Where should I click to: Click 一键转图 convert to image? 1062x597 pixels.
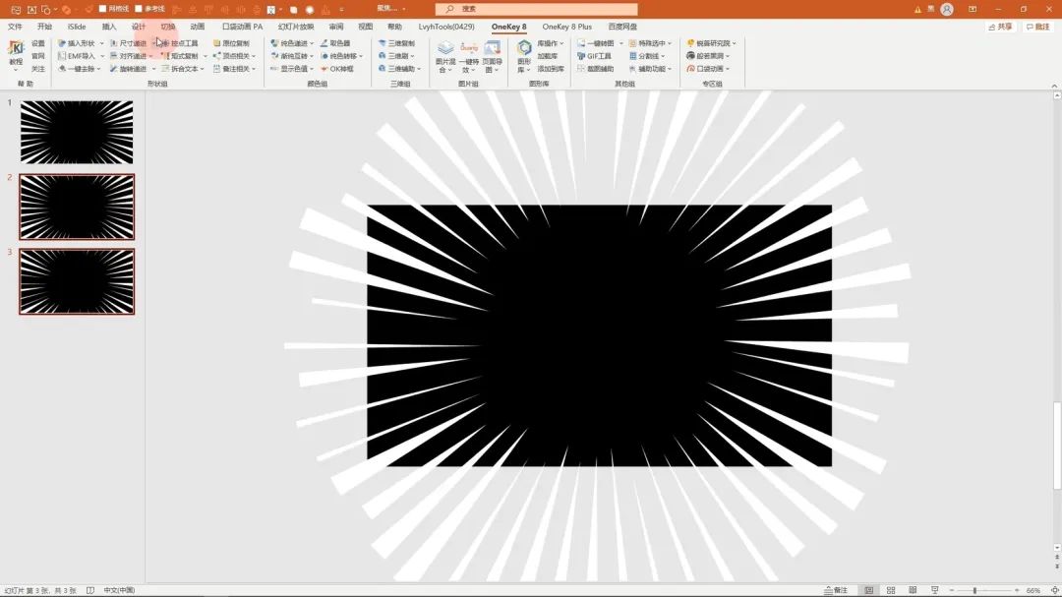[x=595, y=43]
